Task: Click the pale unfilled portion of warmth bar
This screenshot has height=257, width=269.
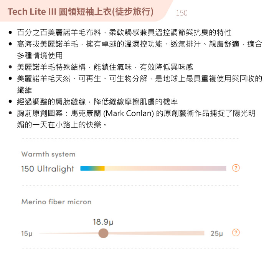Action: point(165,169)
